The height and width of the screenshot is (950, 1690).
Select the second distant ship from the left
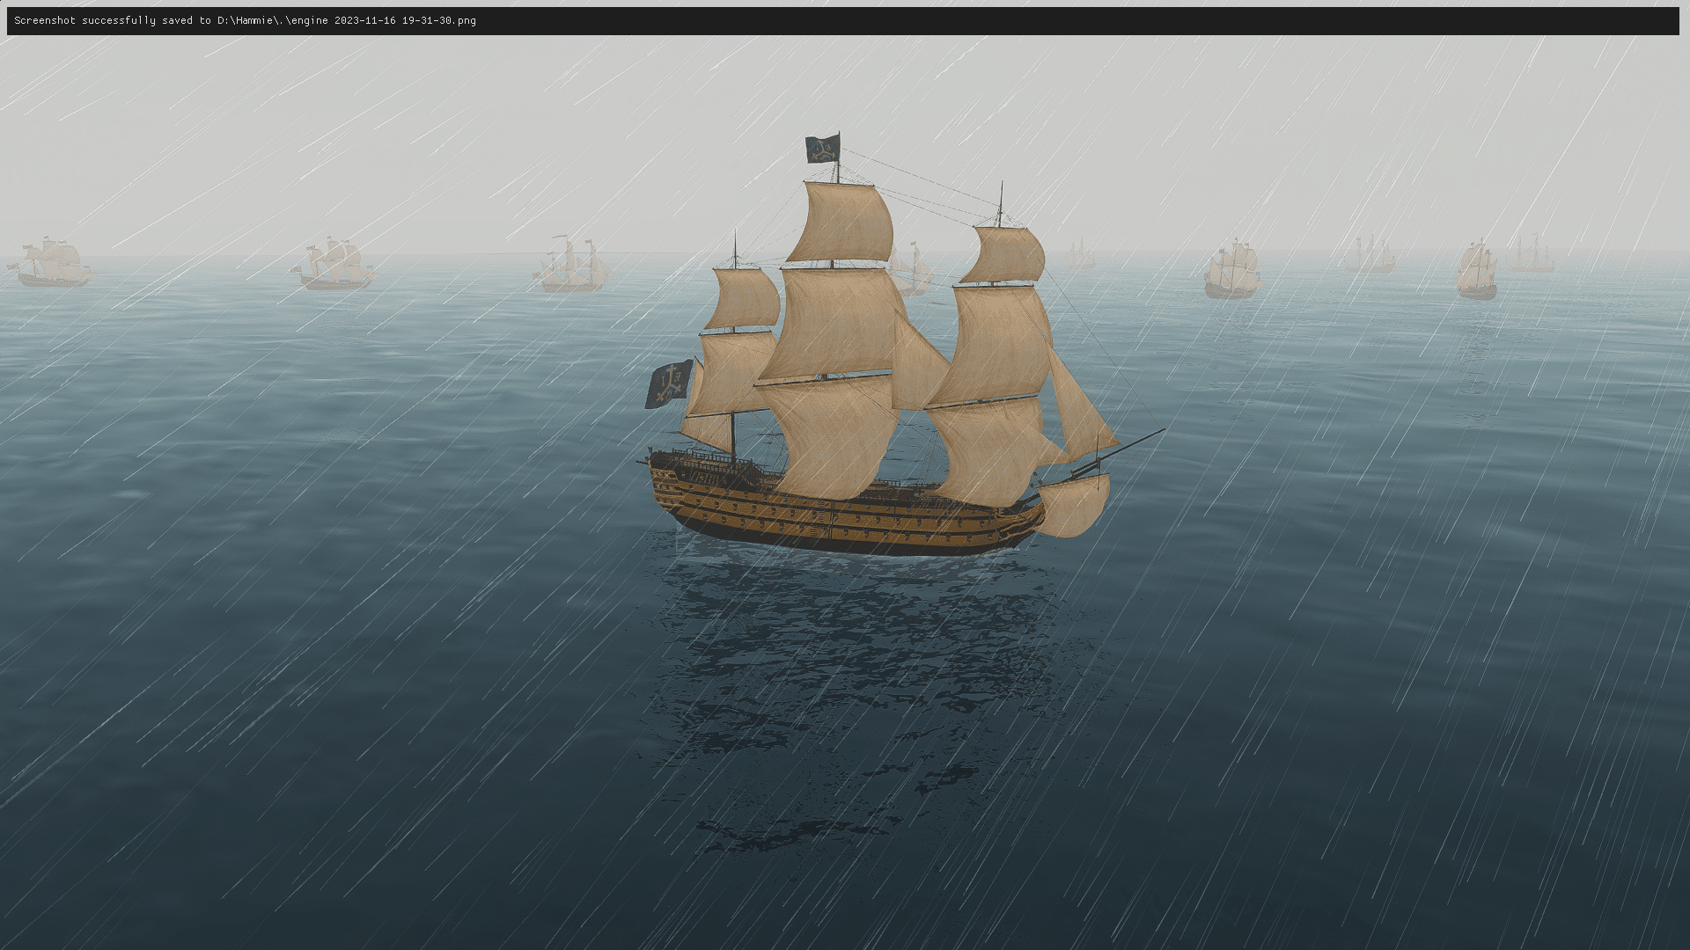click(x=335, y=266)
